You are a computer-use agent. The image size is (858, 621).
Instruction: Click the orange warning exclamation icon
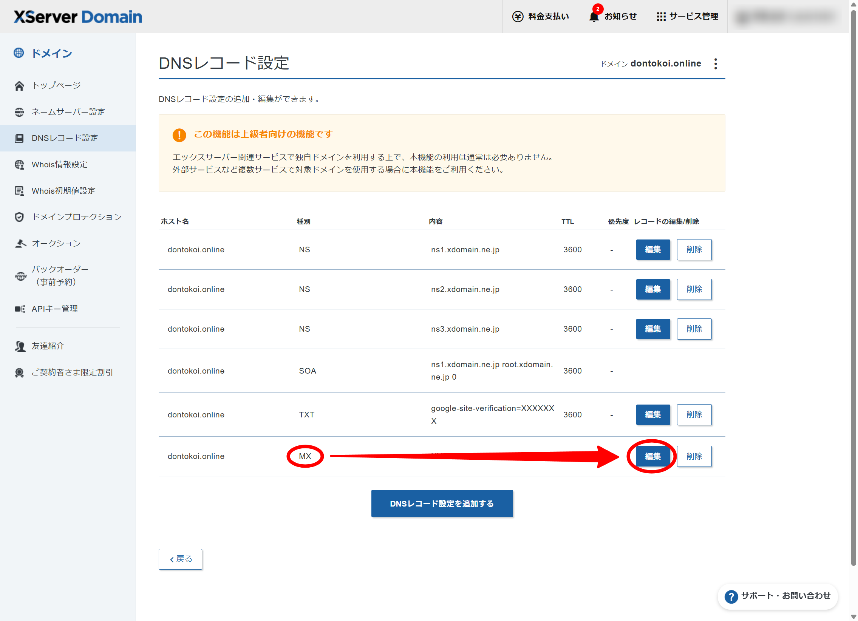click(x=179, y=135)
